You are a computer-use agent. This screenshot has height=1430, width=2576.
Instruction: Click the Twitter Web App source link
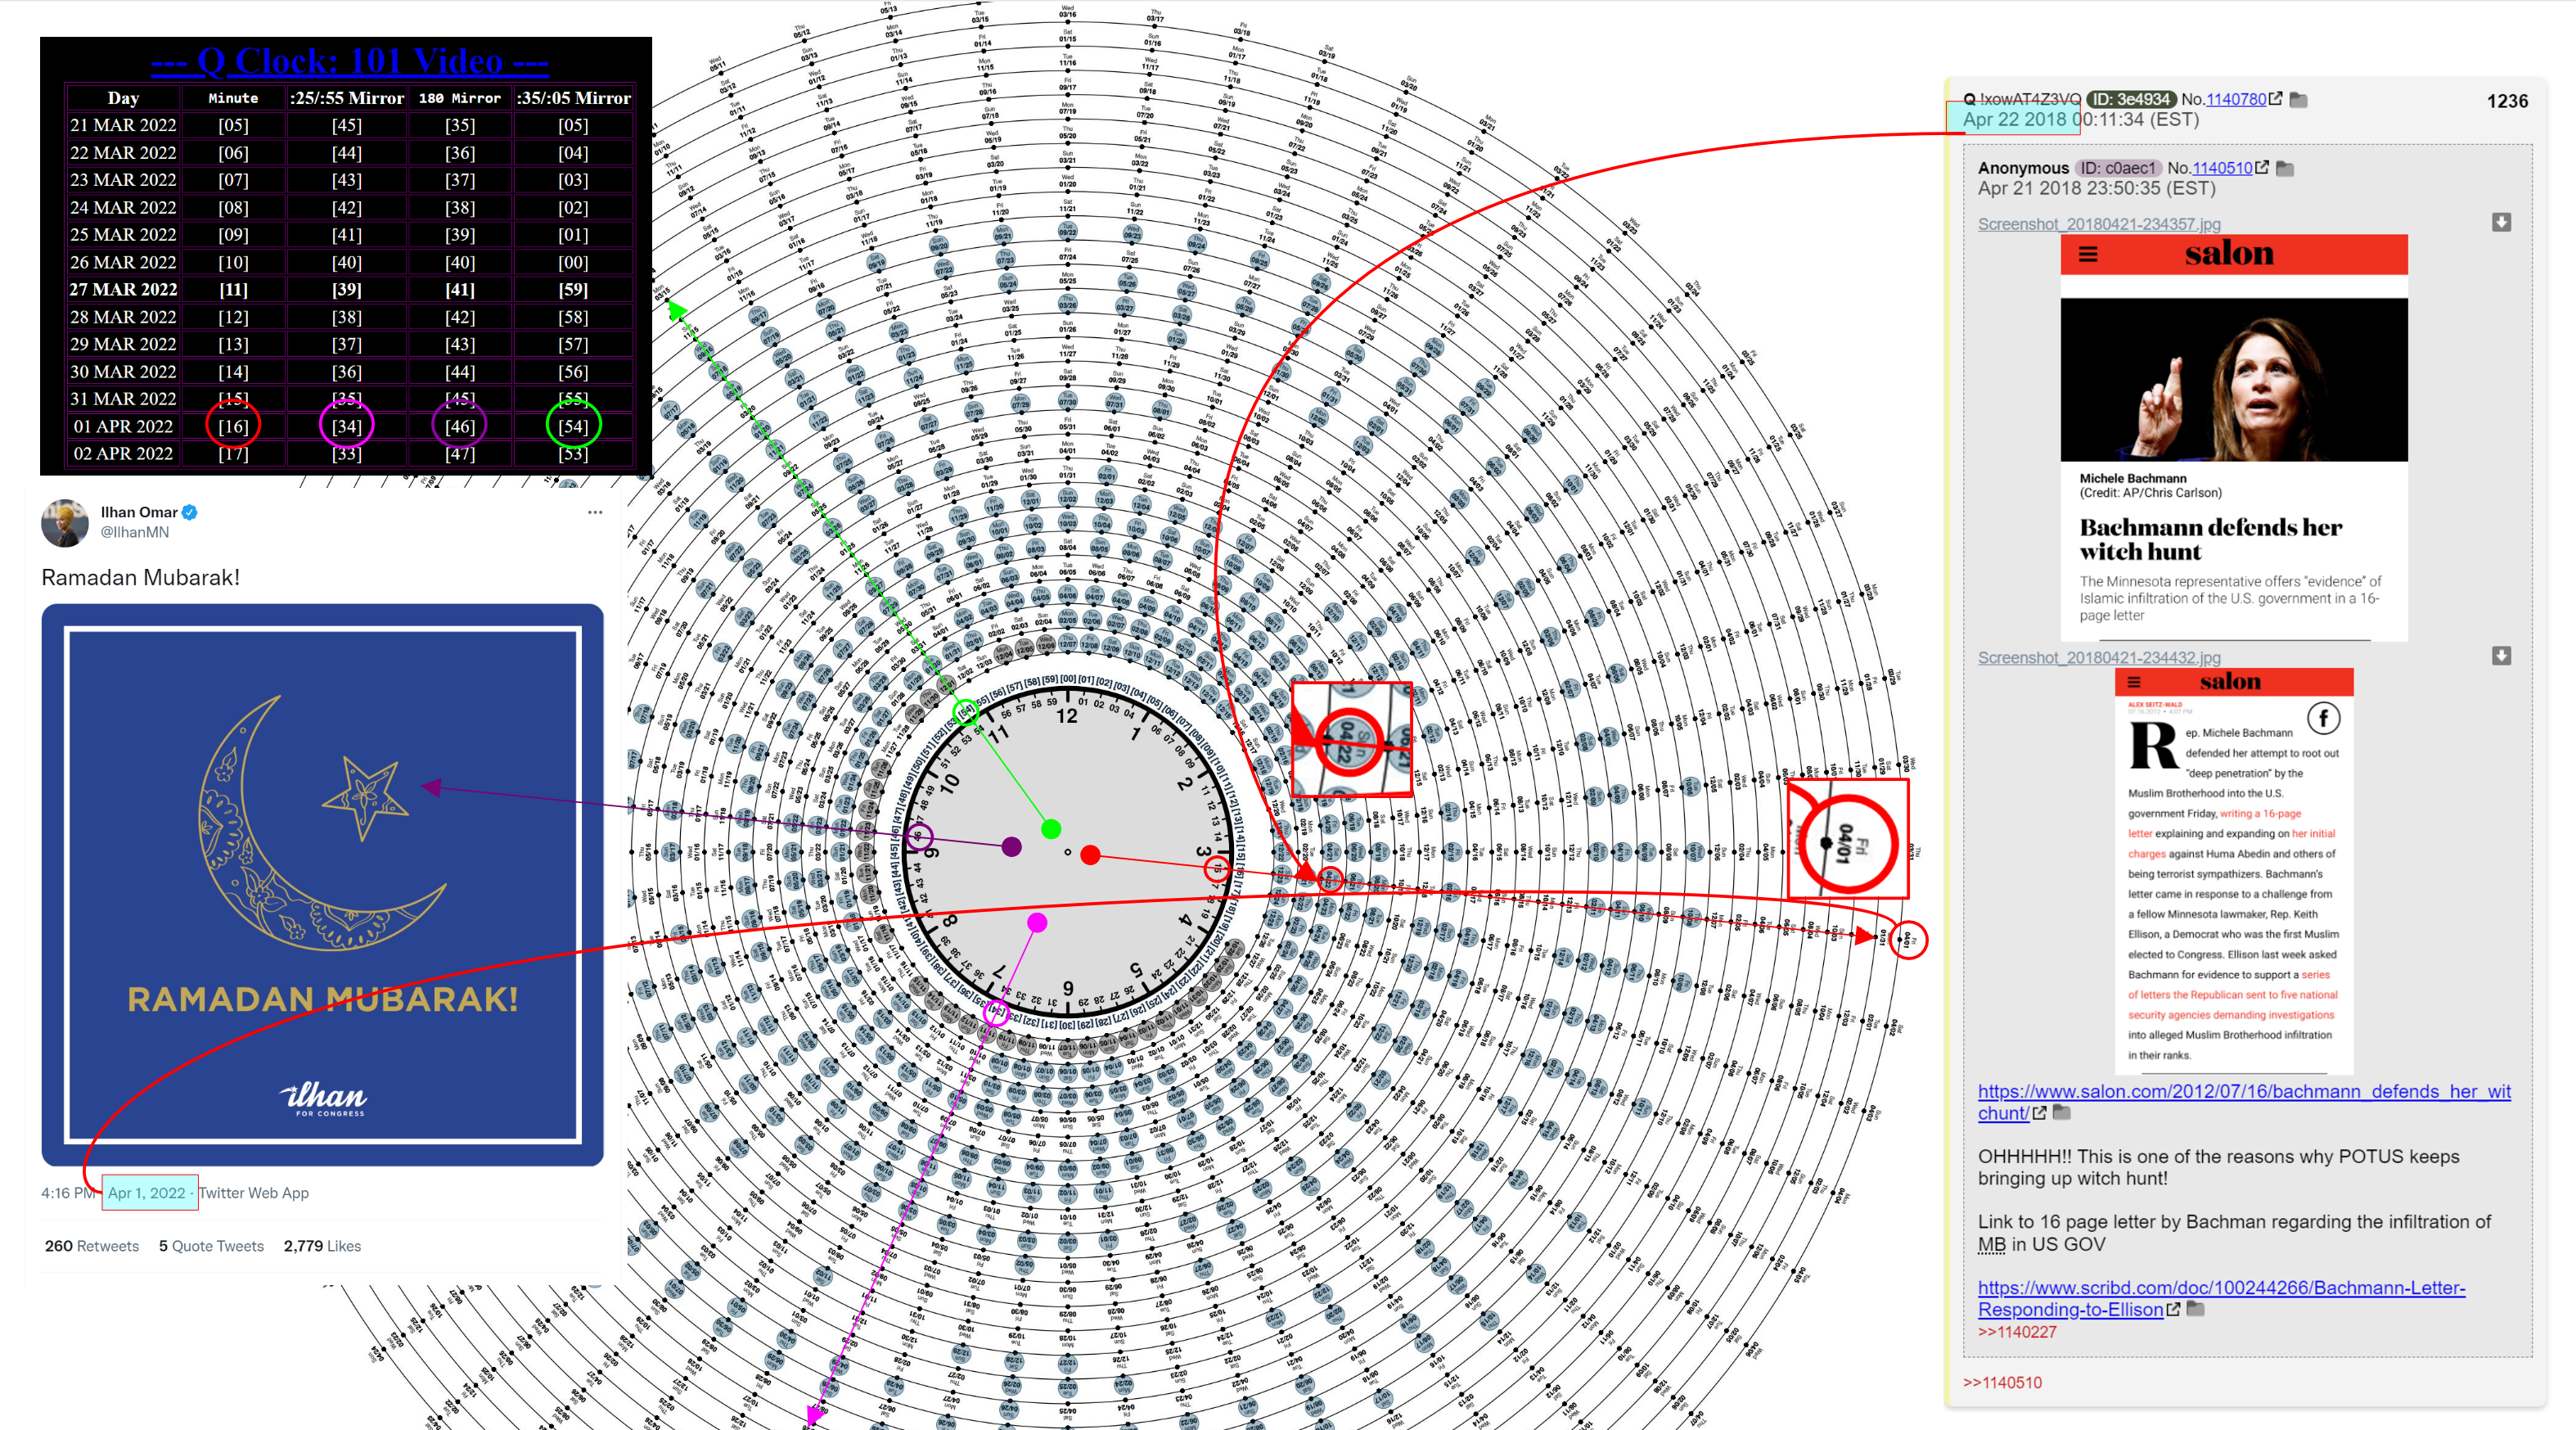(254, 1193)
